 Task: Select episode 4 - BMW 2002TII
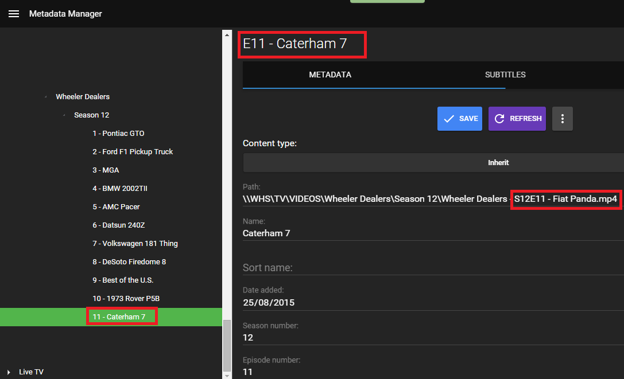pos(120,188)
